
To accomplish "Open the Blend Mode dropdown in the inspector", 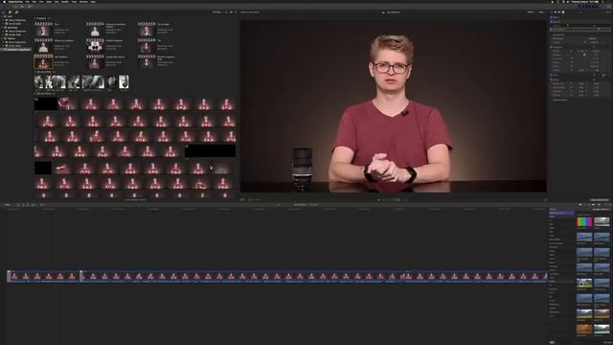I will click(593, 38).
